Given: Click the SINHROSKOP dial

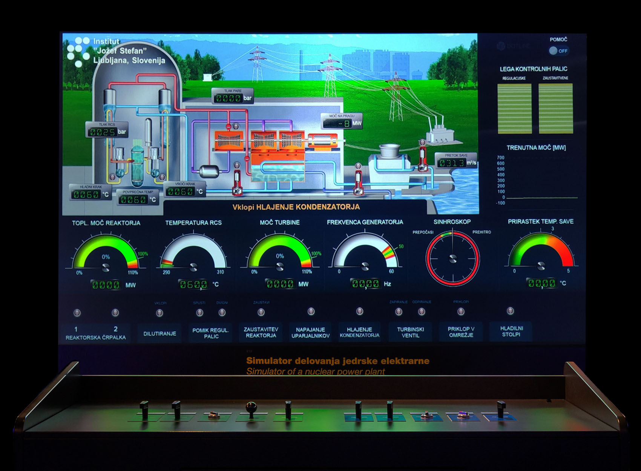Looking at the screenshot, I should click(x=452, y=258).
